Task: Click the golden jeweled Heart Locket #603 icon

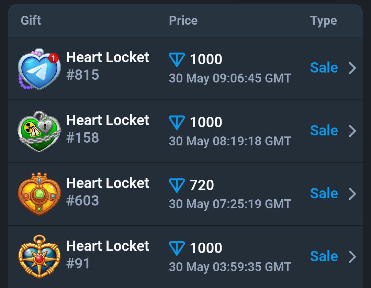Action: pos(39,194)
